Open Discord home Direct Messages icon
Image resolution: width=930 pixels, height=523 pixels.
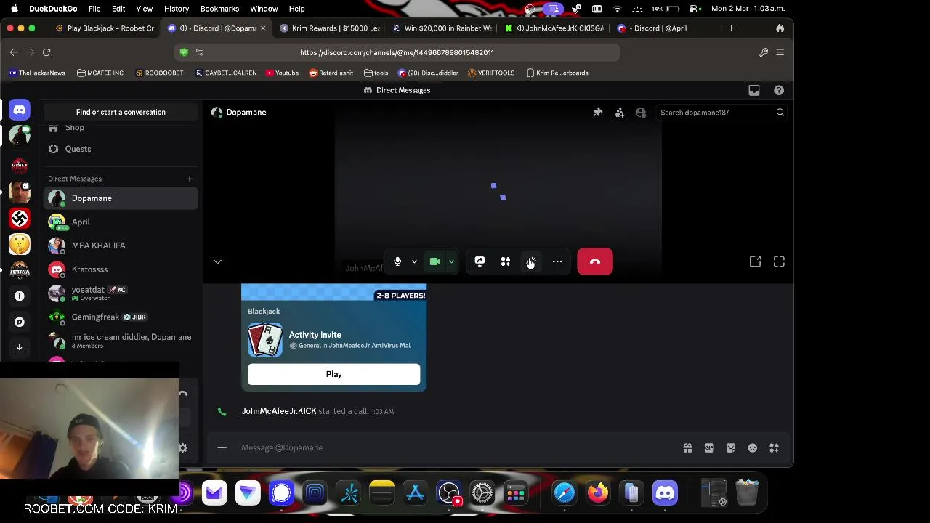20,110
